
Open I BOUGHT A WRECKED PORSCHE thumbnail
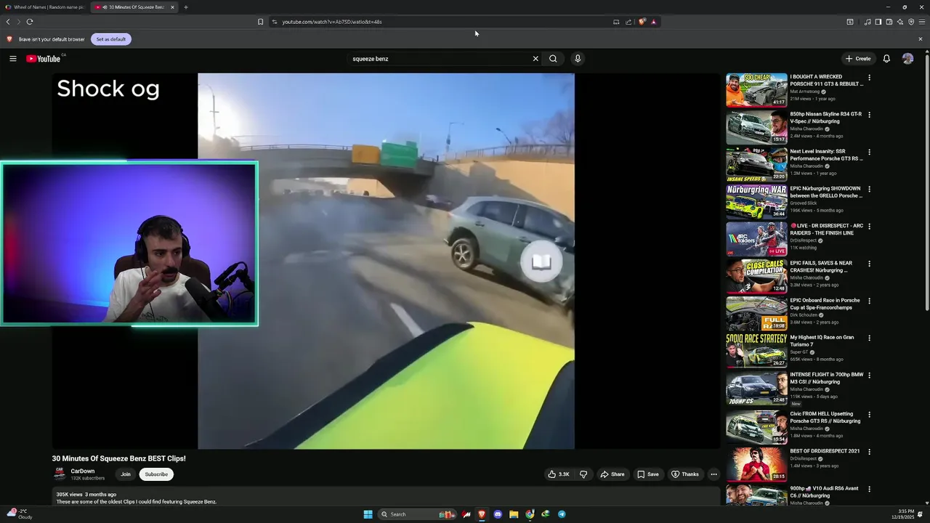pos(756,90)
